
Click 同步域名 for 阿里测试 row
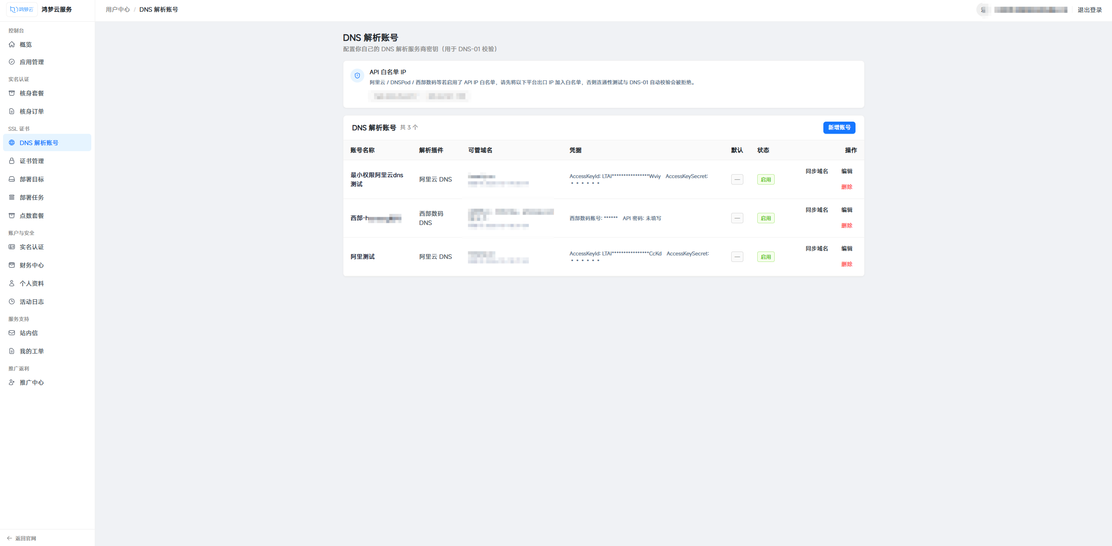pyautogui.click(x=817, y=248)
